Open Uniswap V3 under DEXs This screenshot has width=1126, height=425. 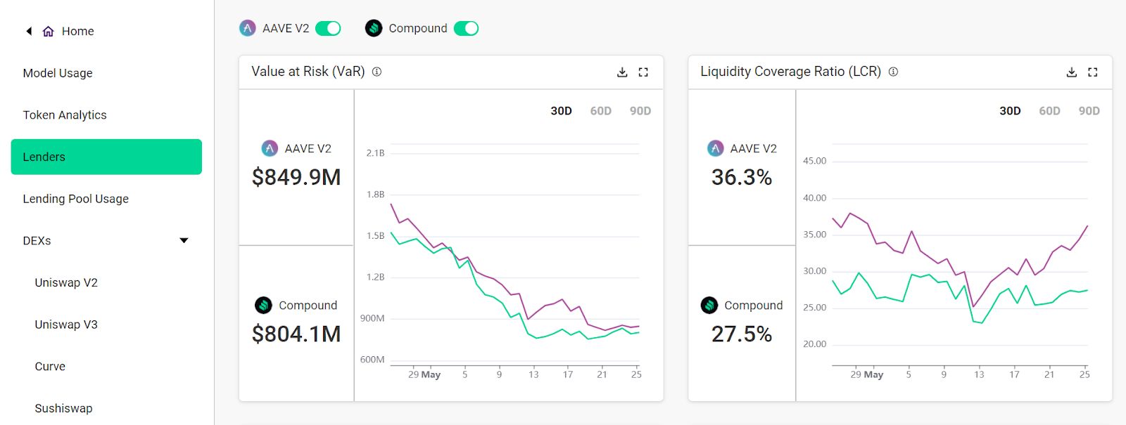(66, 325)
